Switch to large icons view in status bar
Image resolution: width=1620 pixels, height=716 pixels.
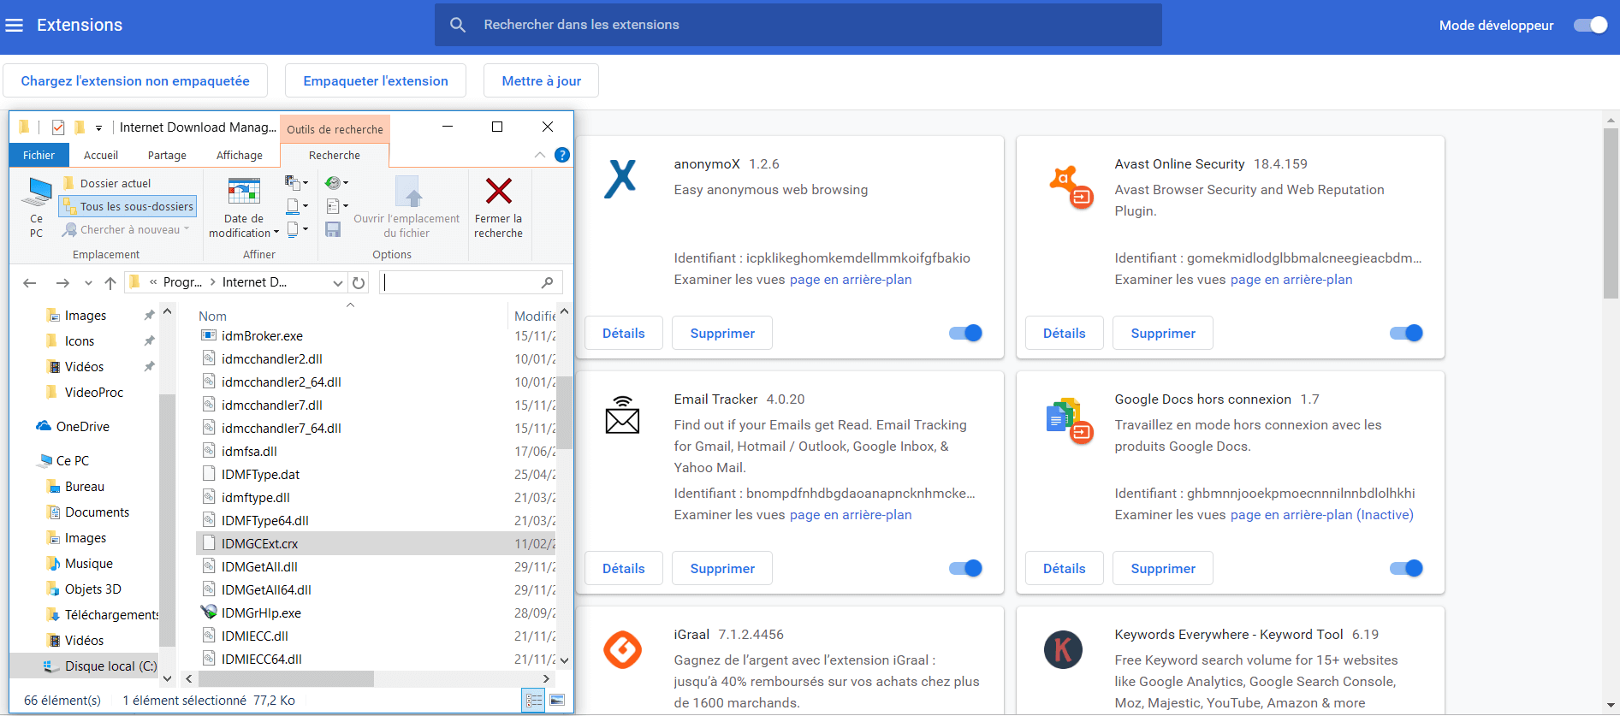pos(556,701)
